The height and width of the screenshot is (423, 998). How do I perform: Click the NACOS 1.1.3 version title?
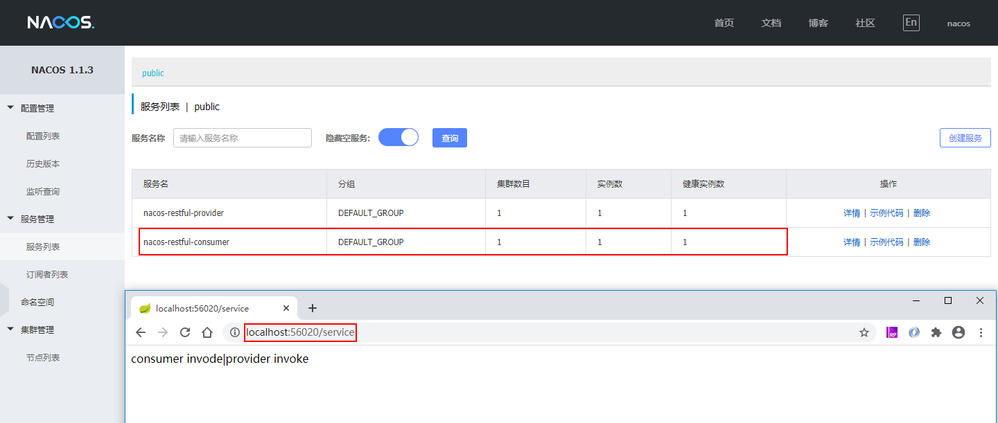[62, 70]
